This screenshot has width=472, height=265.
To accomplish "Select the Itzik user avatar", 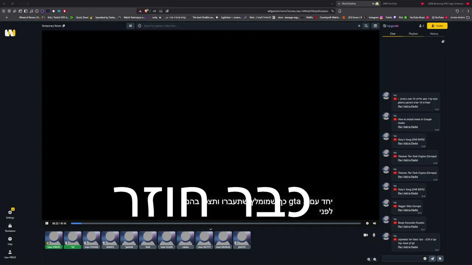I will coord(148,240).
